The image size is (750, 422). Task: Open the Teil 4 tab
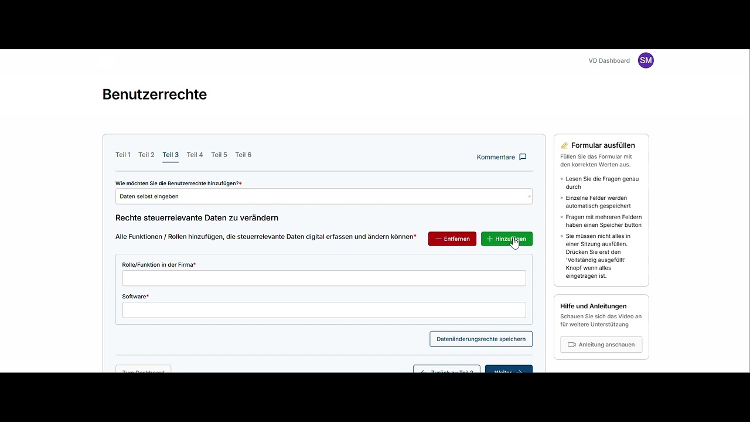coord(195,155)
